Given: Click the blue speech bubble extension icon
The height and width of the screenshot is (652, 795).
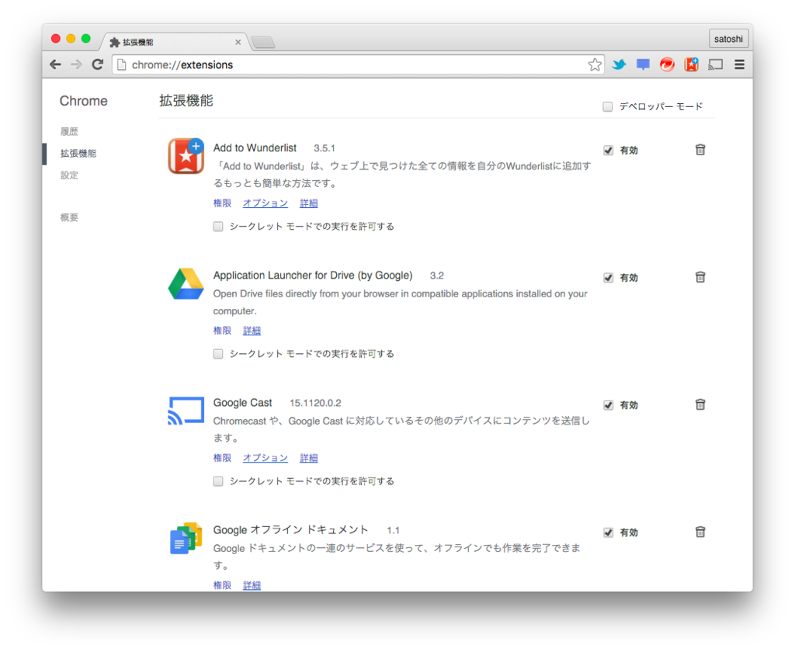Looking at the screenshot, I should tap(643, 64).
